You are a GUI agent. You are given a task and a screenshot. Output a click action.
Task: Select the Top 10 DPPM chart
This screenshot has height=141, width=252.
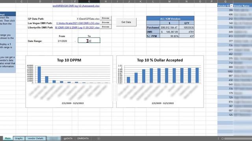pyautogui.click(x=69, y=81)
